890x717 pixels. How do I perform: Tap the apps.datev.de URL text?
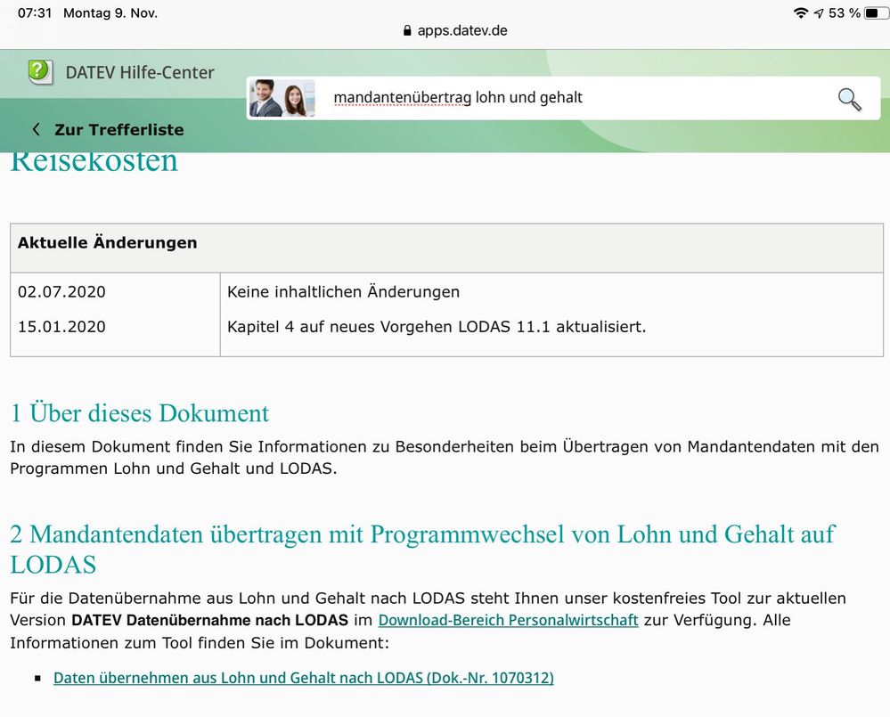pos(461,30)
